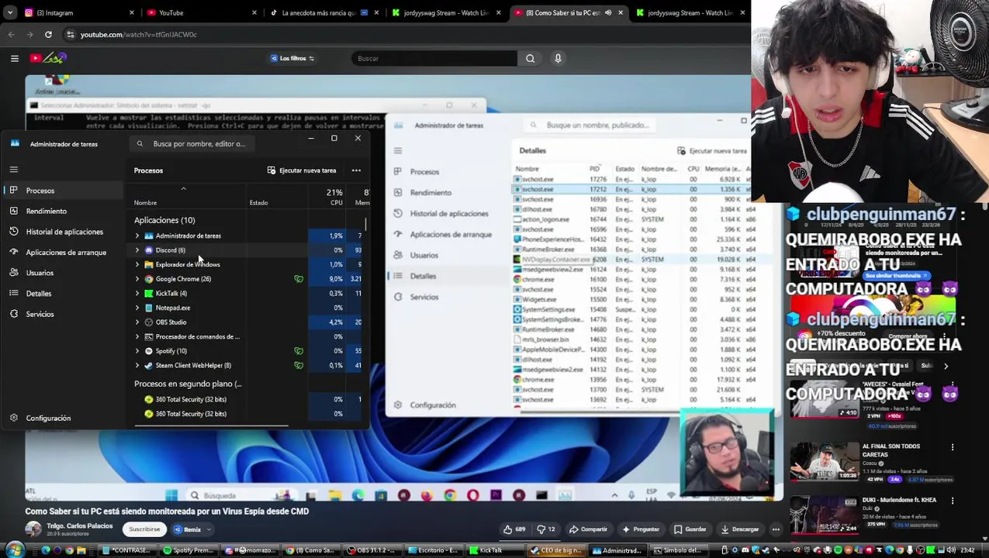The height and width of the screenshot is (558, 989).
Task: Switch to the YouTube browser tab
Action: pos(202,12)
